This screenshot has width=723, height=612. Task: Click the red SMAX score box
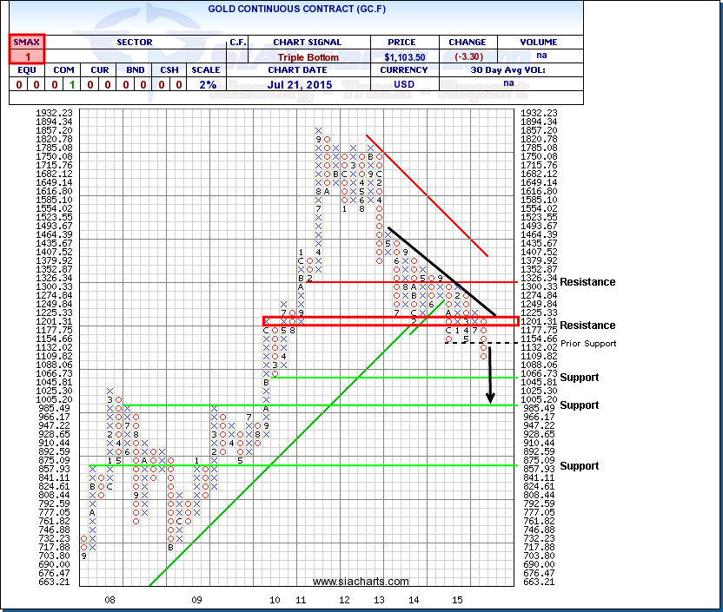point(27,49)
